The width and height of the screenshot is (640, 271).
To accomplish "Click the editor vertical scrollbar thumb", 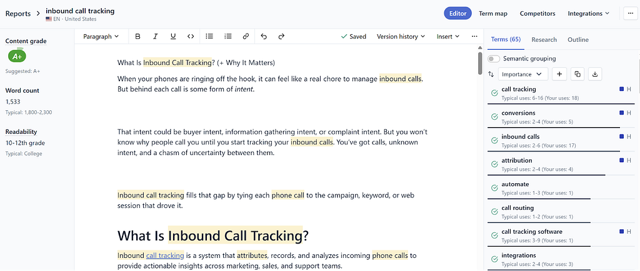I will (480, 63).
